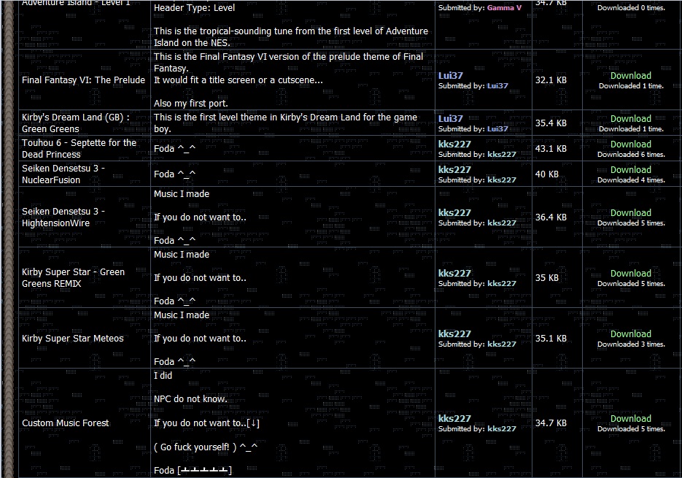This screenshot has height=478, width=682.
Task: Download the Custom Music Forest file
Action: point(631,419)
